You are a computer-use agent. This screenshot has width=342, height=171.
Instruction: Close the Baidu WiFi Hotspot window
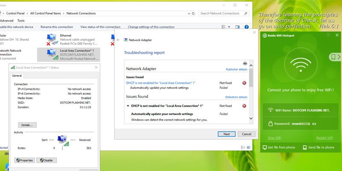[337, 35]
